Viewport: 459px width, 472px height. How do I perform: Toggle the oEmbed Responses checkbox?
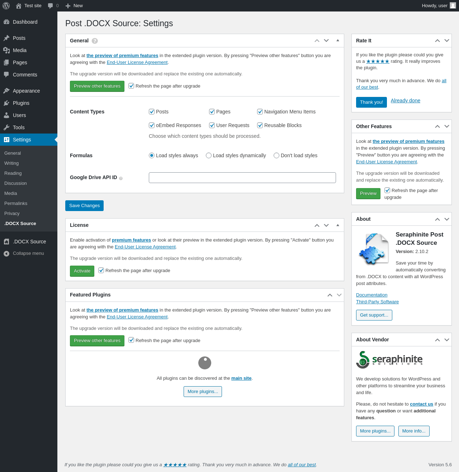152,125
